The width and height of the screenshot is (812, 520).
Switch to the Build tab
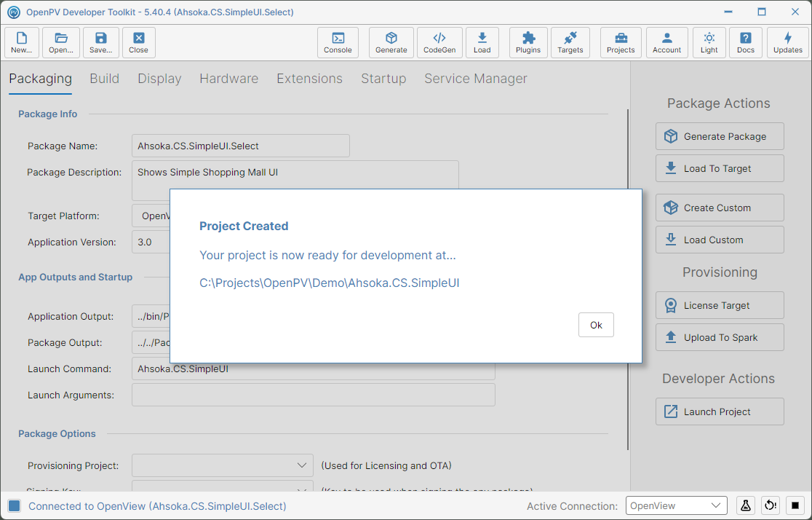click(x=105, y=79)
